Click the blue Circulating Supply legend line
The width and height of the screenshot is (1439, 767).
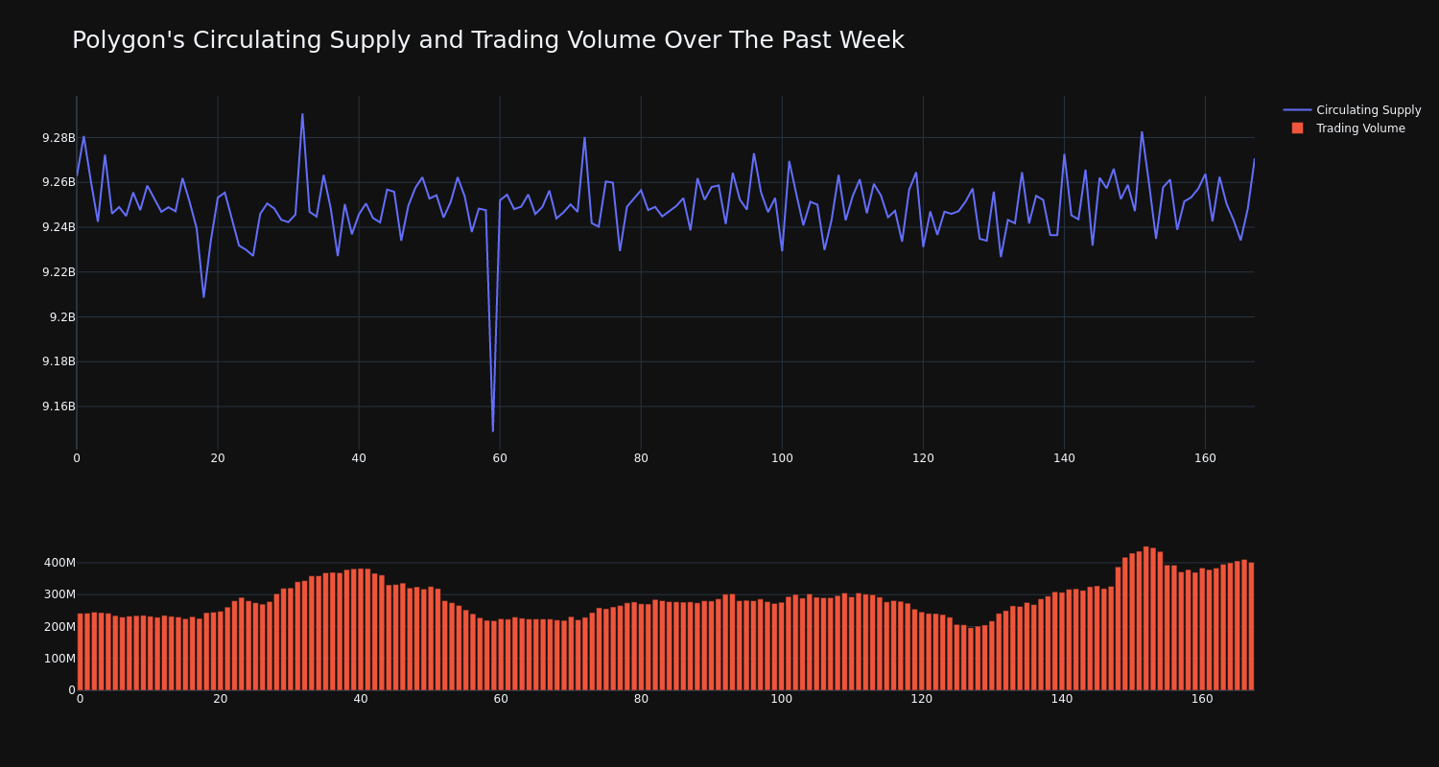1297,110
